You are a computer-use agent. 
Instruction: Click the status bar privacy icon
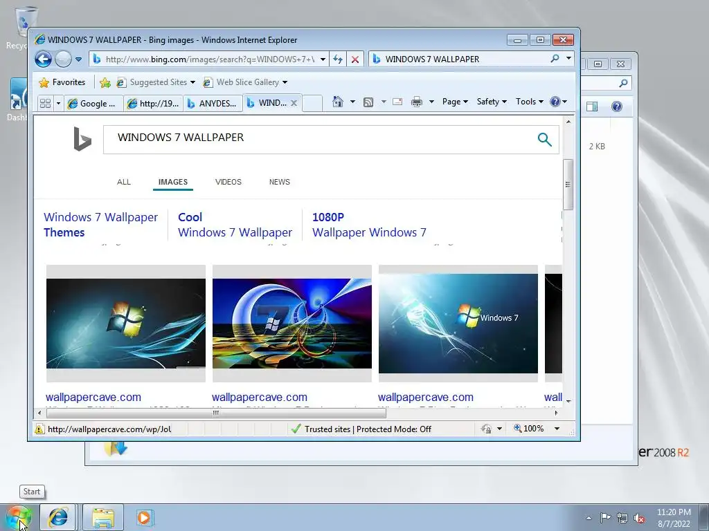(487, 429)
